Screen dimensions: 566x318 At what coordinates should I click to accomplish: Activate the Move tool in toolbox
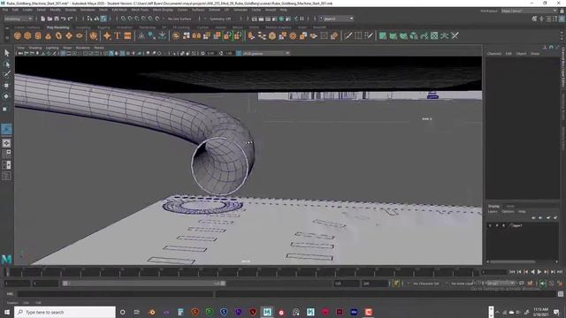point(6,86)
